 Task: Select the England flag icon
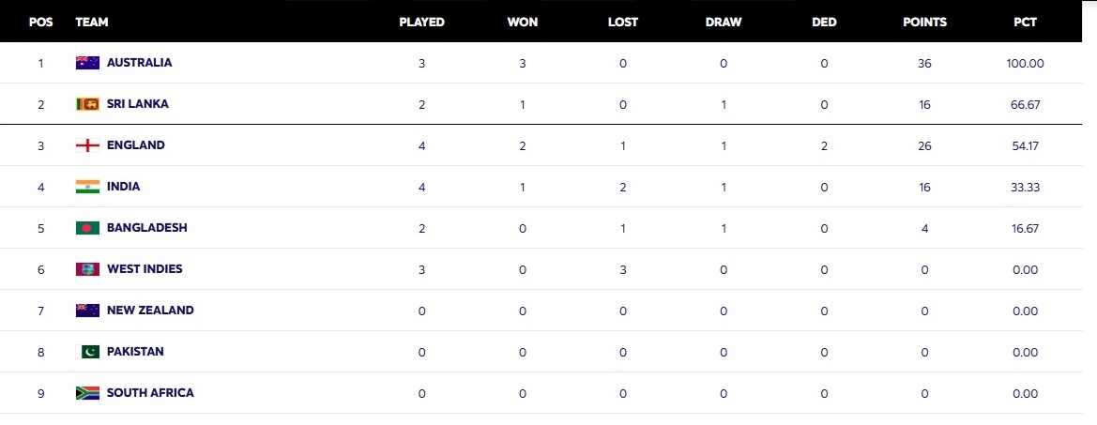87,145
